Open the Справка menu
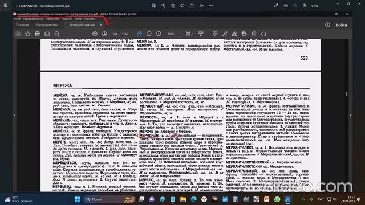 click(90, 19)
